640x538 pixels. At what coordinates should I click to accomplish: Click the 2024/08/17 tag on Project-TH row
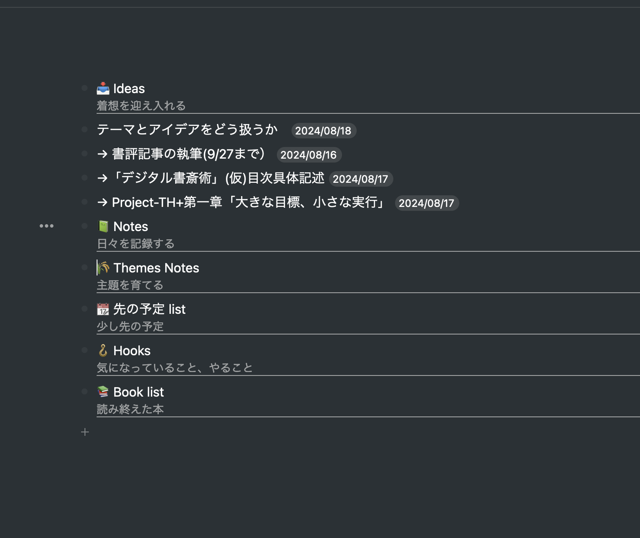click(427, 203)
